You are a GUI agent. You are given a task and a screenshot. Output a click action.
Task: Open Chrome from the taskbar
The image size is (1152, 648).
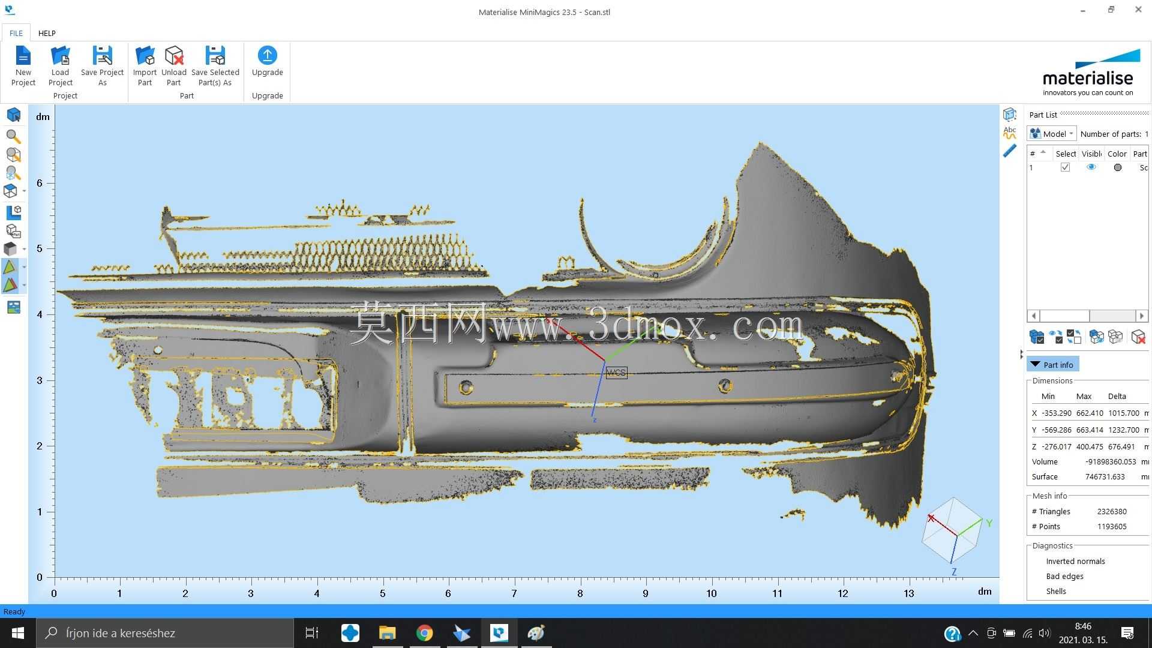424,633
